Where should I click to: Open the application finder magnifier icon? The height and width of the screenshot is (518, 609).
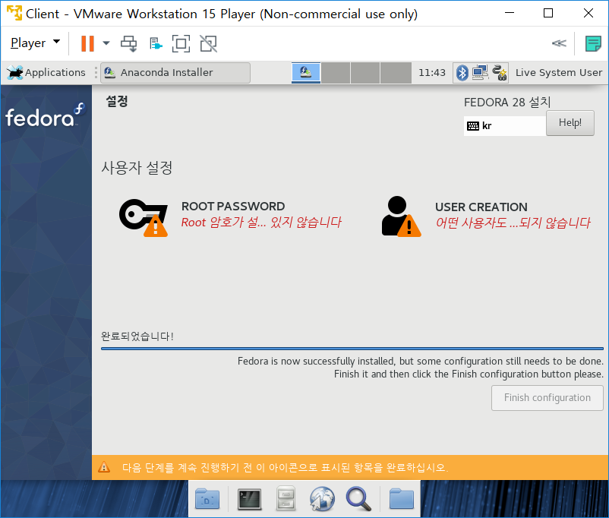[358, 499]
